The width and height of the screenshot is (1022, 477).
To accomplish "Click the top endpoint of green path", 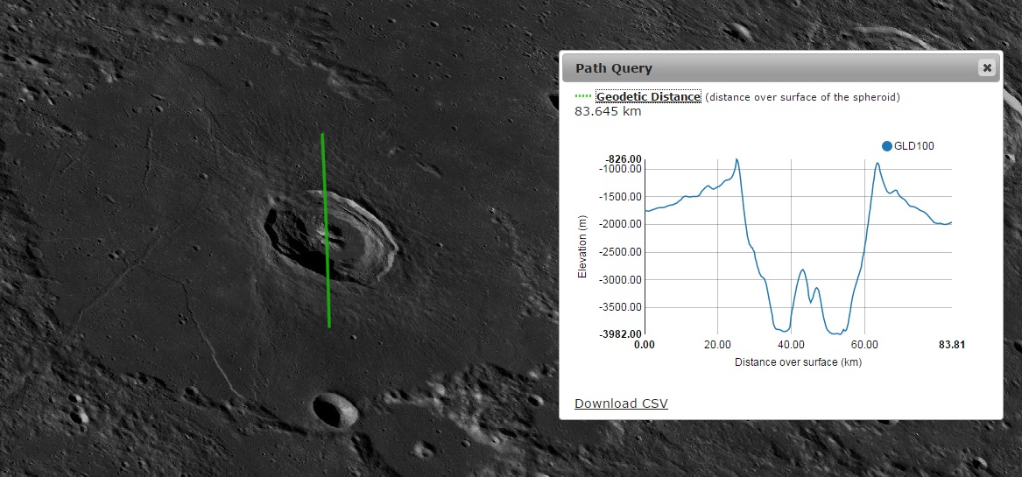I will click(x=322, y=135).
